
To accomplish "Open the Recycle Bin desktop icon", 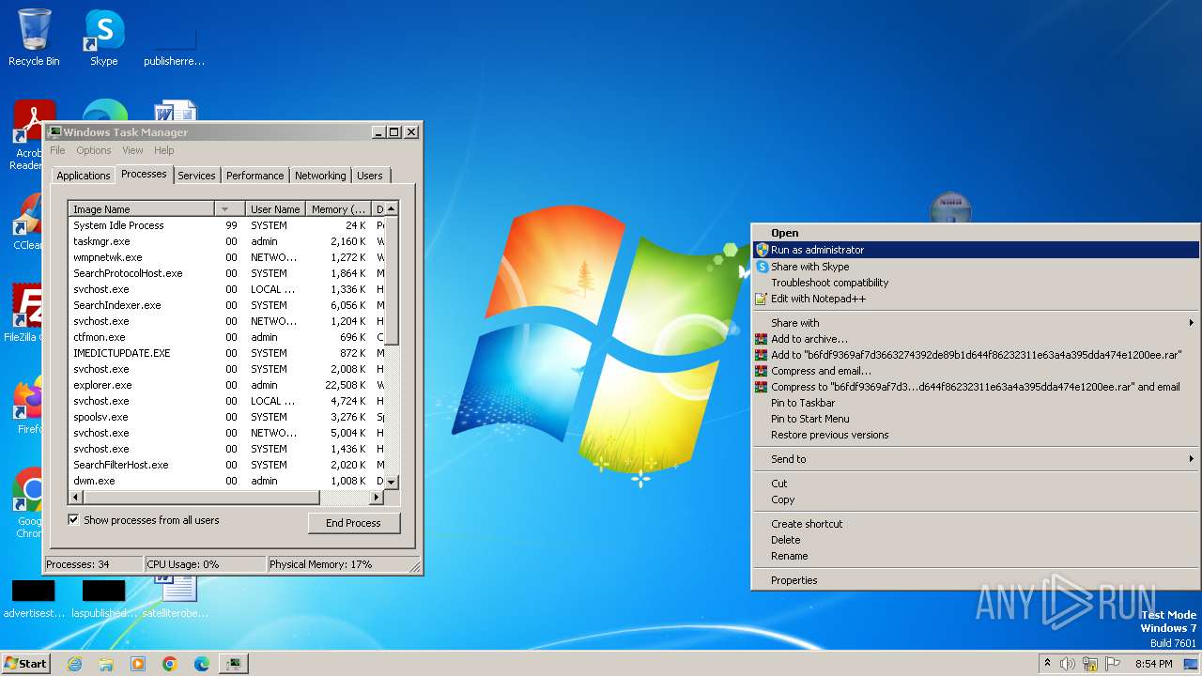I will (x=34, y=38).
